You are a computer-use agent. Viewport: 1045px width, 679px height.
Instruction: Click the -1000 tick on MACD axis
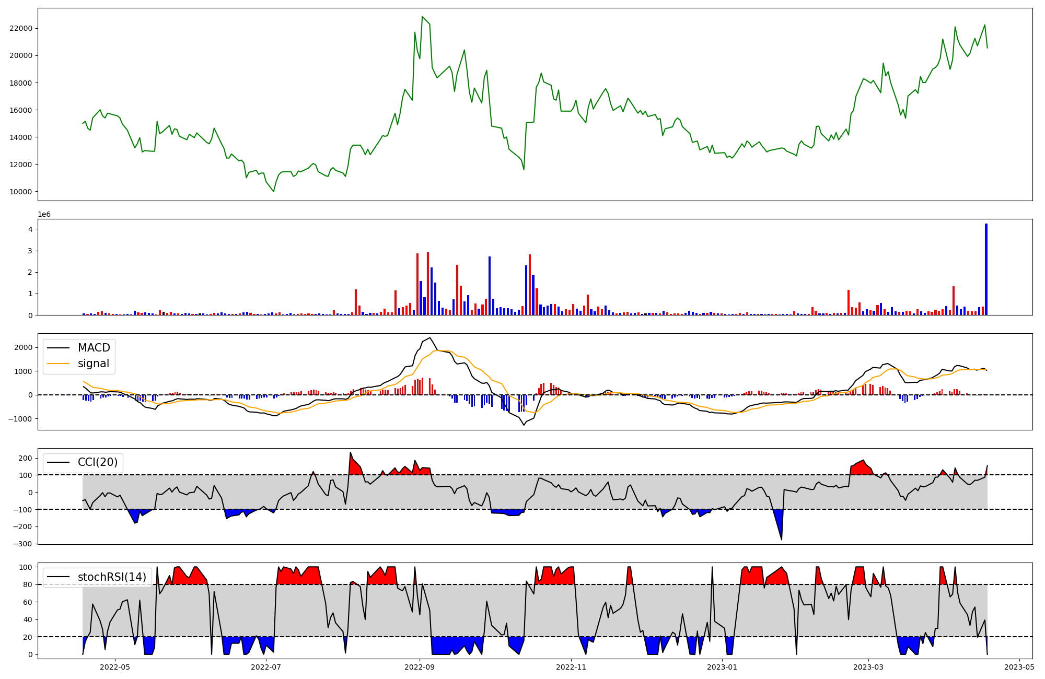[x=21, y=419]
